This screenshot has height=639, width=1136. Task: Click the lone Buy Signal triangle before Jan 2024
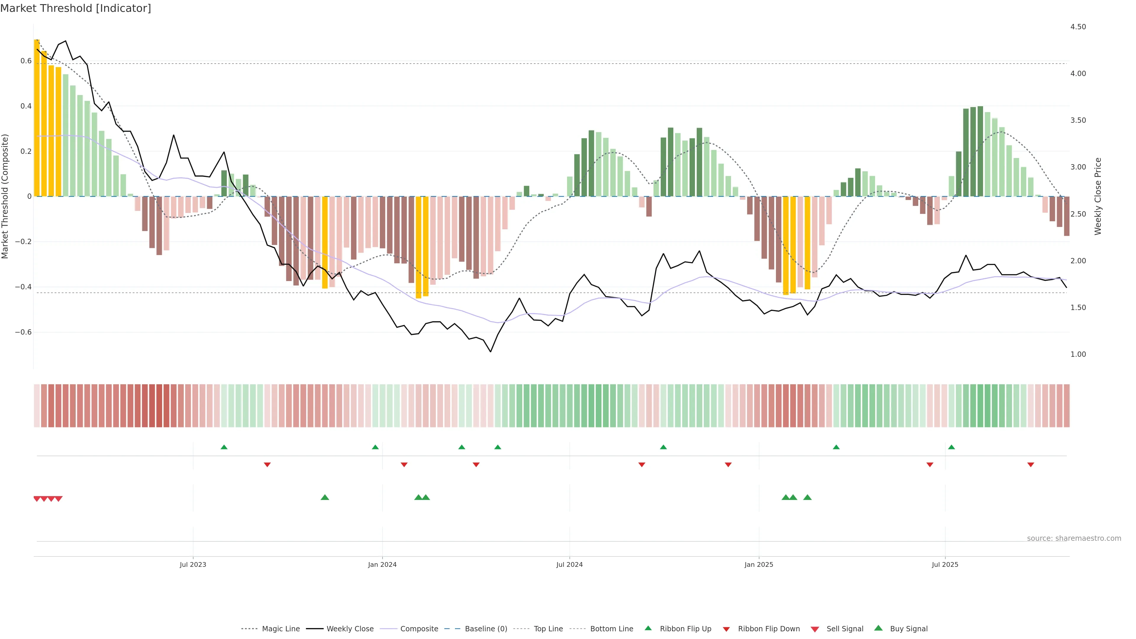coord(325,497)
